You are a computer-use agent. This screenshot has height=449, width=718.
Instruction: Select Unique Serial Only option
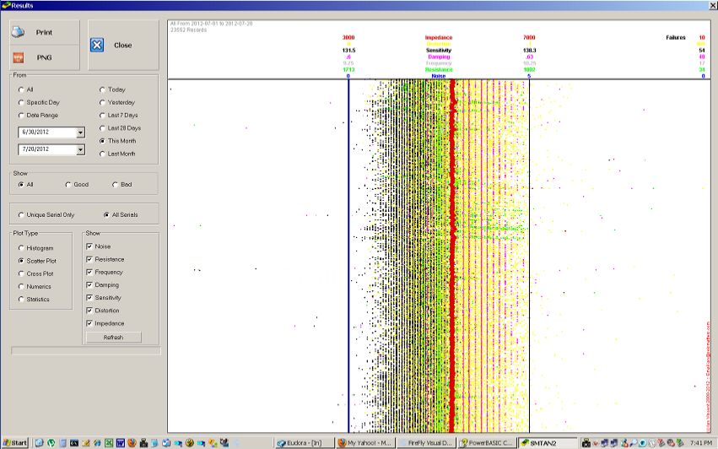point(21,215)
